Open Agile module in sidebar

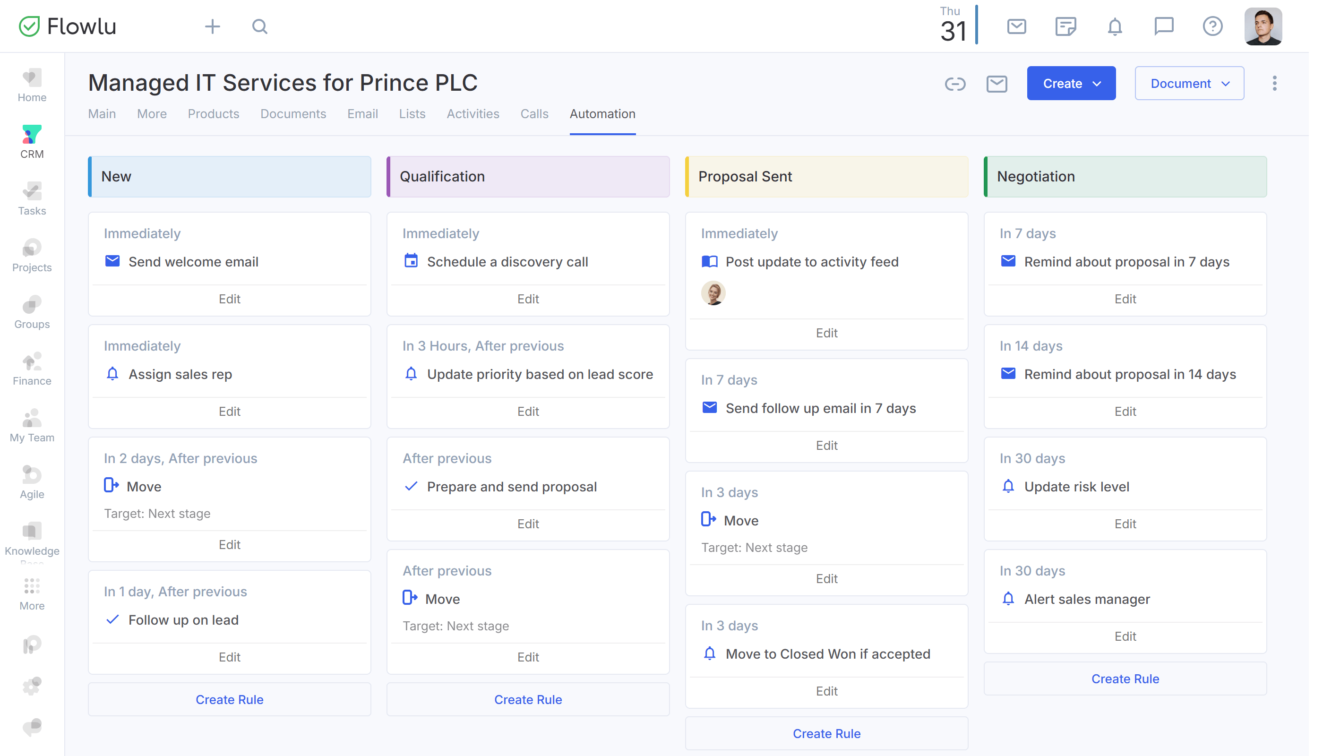click(32, 481)
